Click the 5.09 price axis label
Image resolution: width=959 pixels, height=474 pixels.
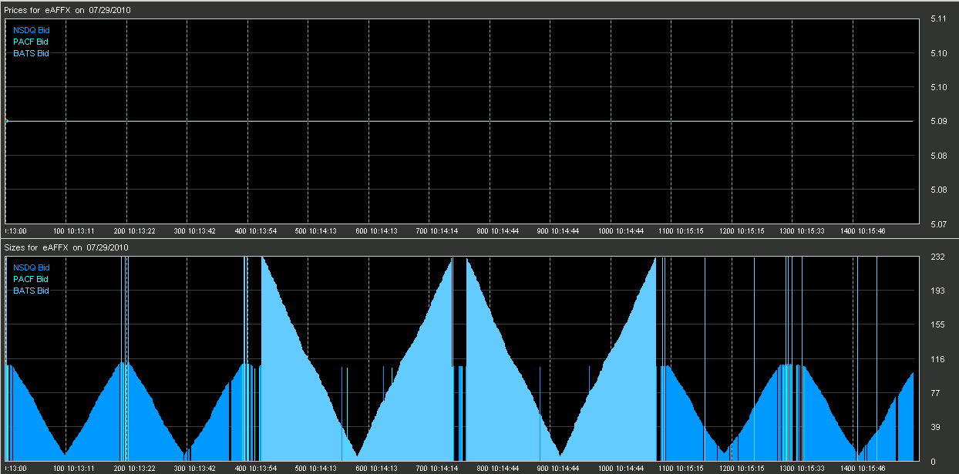[938, 121]
